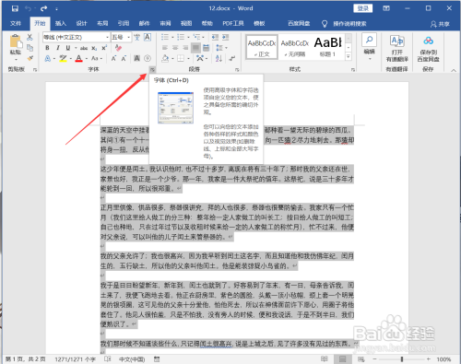Toggle Align Left paragraph
Image resolution: width=461 pixels, height=364 pixels.
pyautogui.click(x=165, y=48)
